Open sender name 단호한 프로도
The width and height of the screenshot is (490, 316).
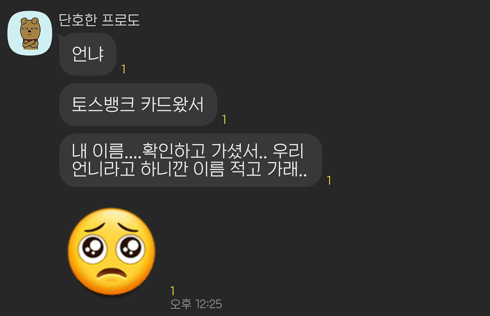coord(99,20)
